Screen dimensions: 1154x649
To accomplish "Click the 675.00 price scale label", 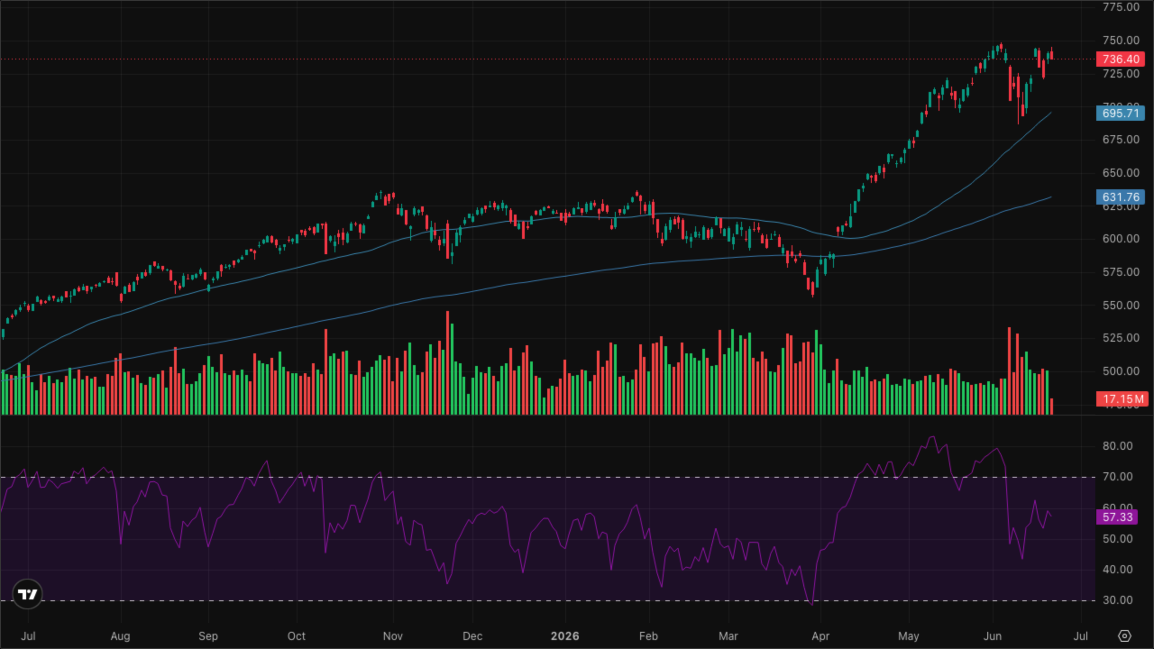I will pos(1121,139).
